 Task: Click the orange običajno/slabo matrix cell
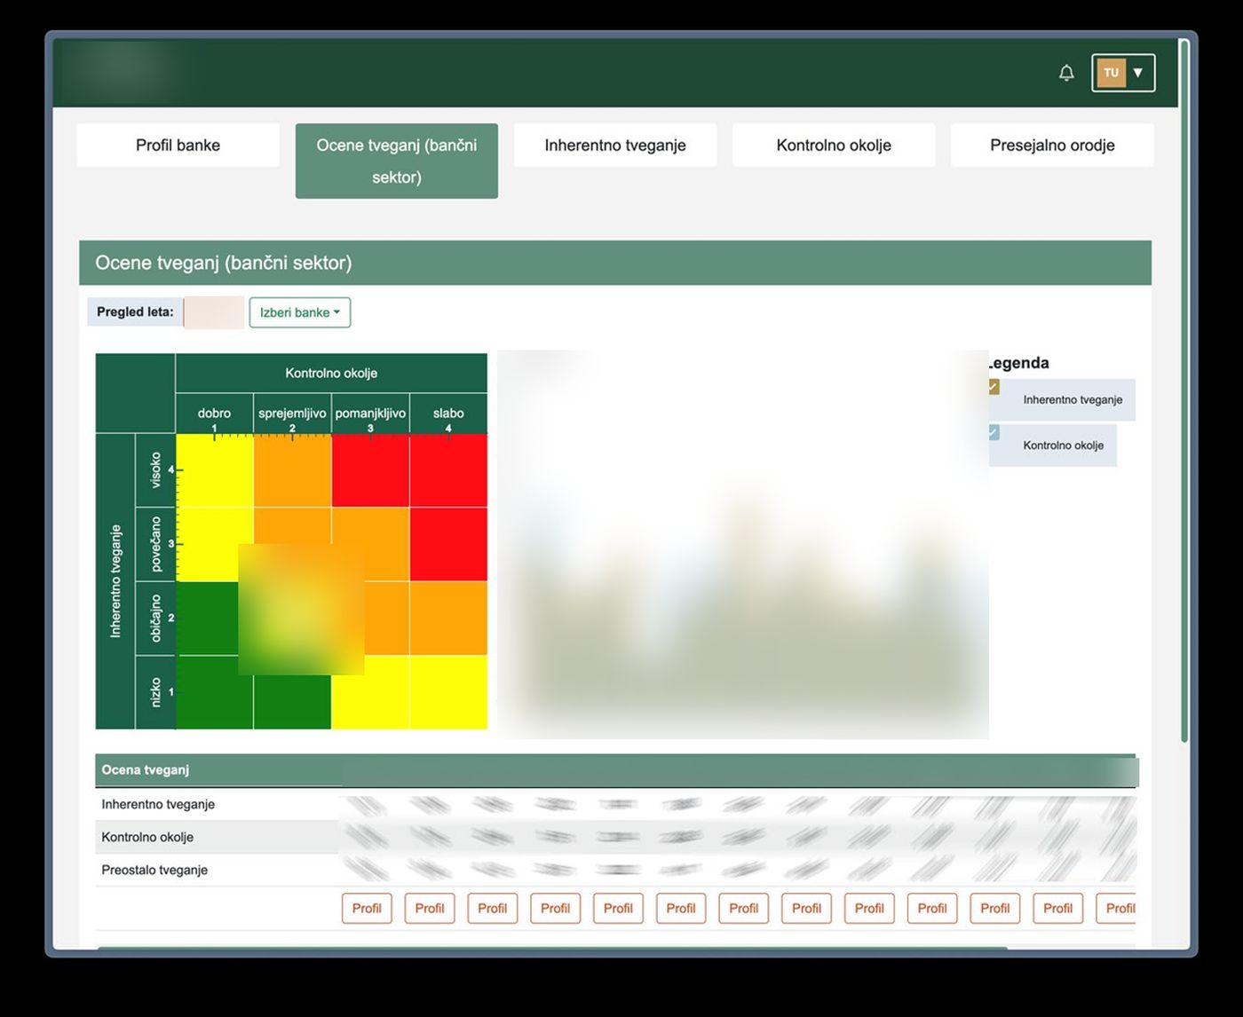click(448, 619)
